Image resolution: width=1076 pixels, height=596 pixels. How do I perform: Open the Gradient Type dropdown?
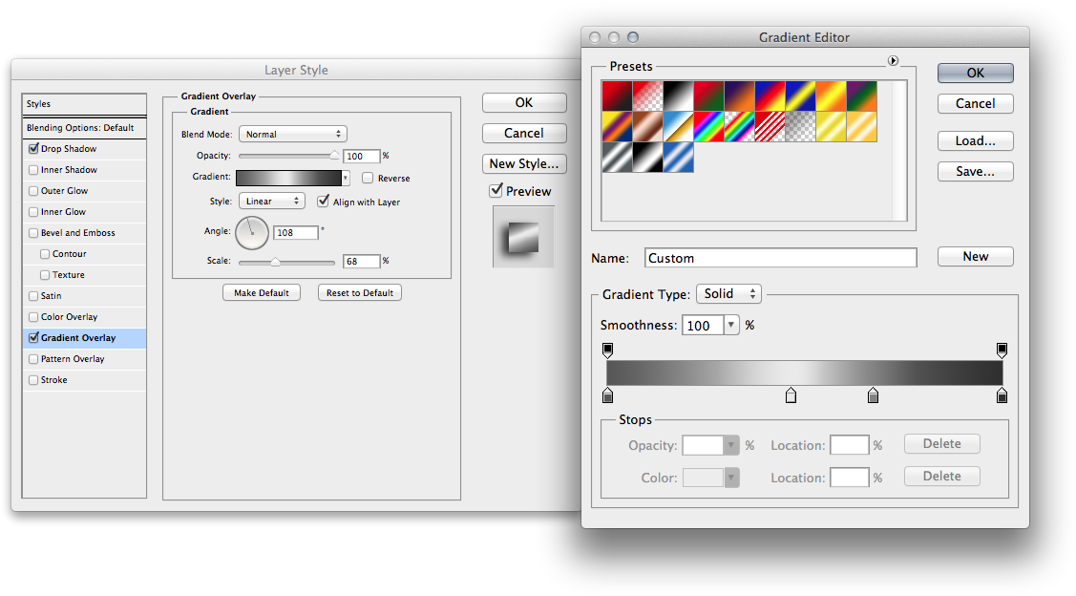728,294
